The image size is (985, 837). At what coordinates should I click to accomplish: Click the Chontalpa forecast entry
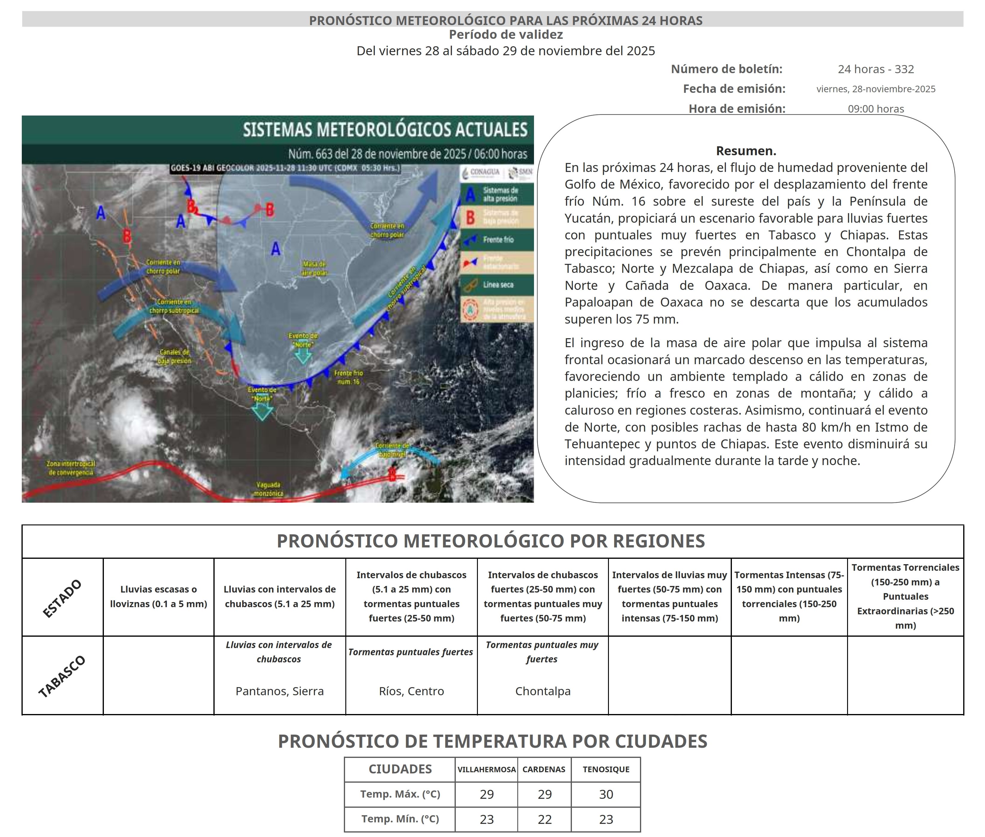pyautogui.click(x=542, y=692)
